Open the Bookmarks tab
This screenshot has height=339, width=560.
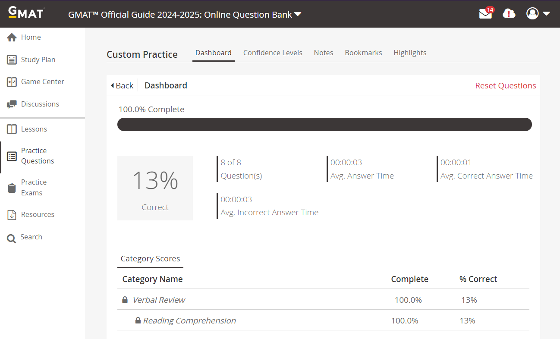point(363,53)
